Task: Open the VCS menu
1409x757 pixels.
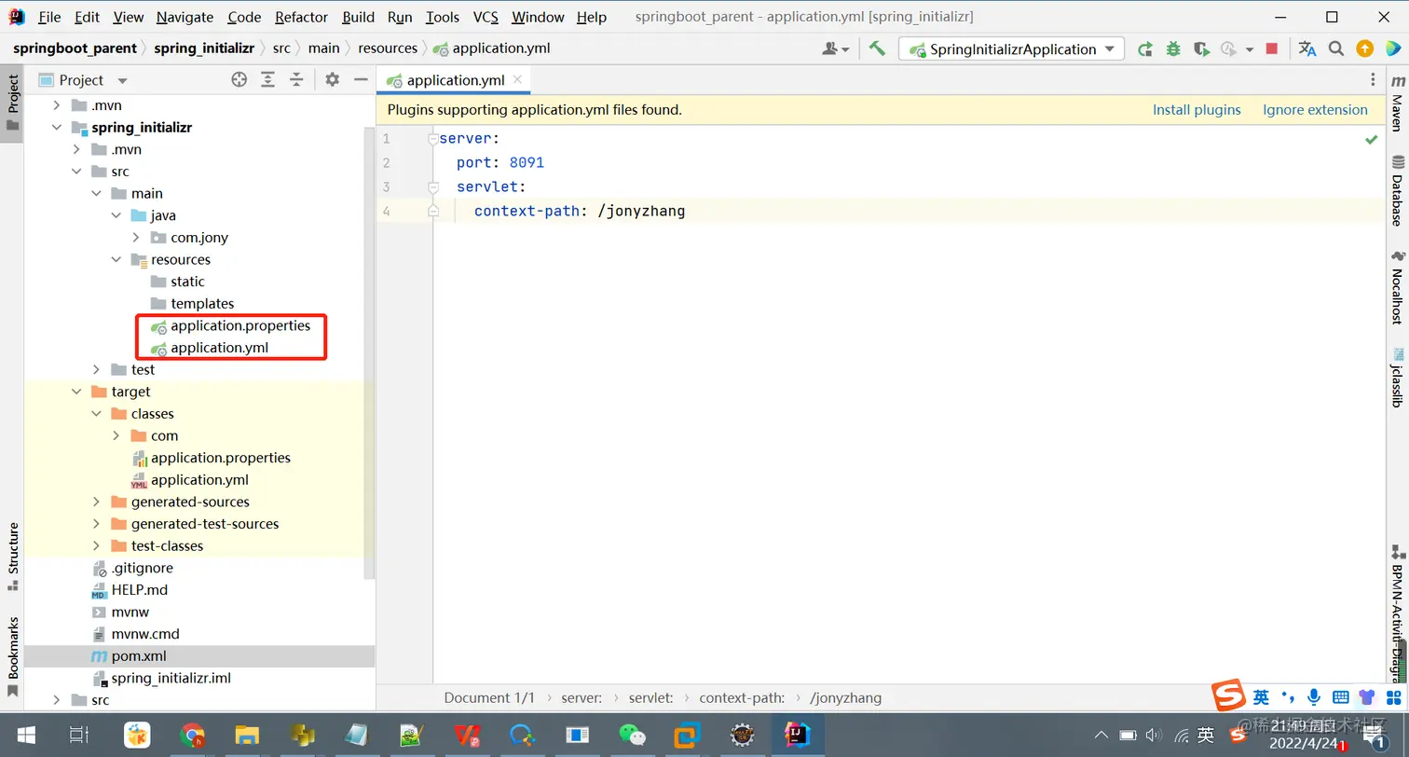Action: tap(486, 17)
